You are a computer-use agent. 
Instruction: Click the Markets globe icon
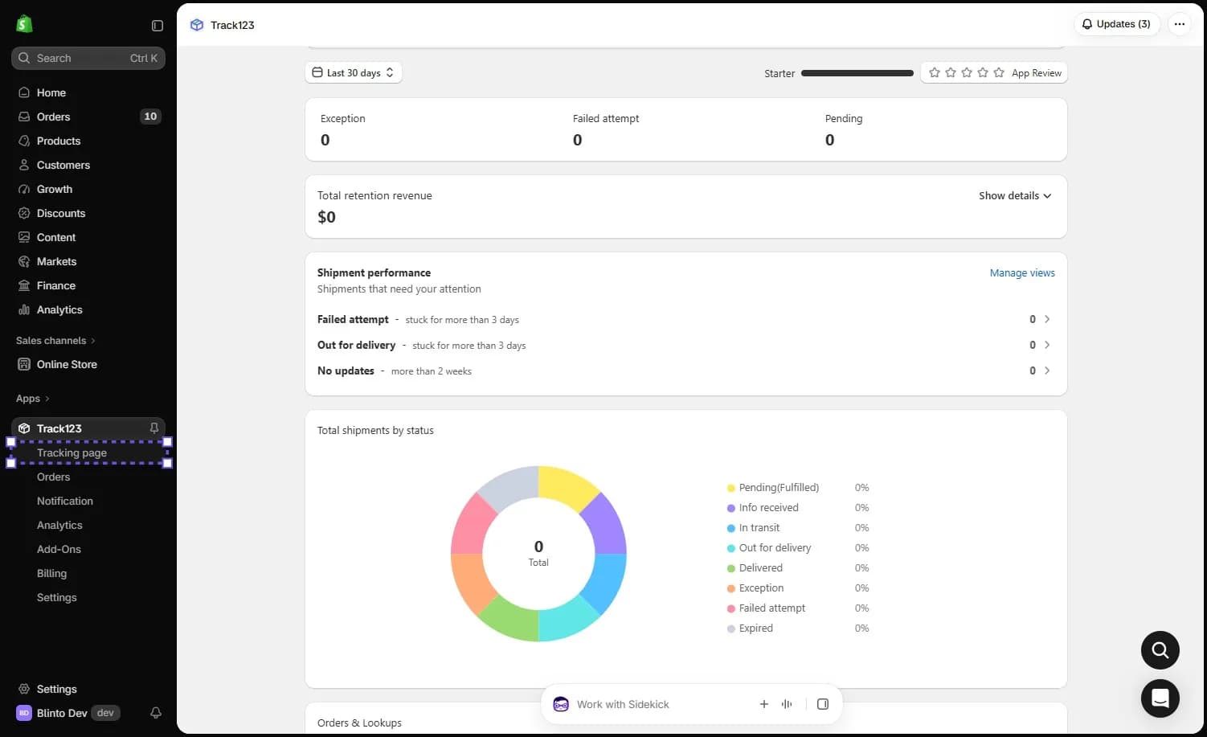(x=24, y=261)
